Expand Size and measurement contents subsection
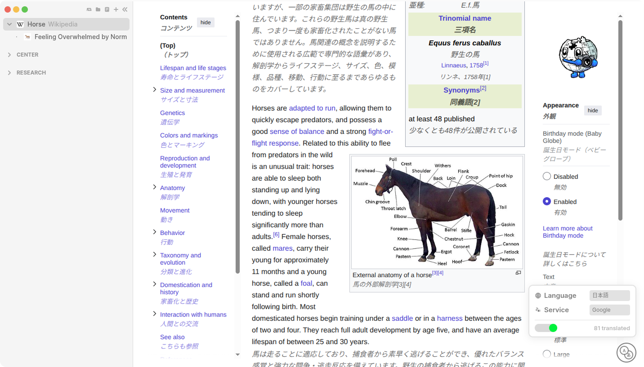 pos(155,90)
